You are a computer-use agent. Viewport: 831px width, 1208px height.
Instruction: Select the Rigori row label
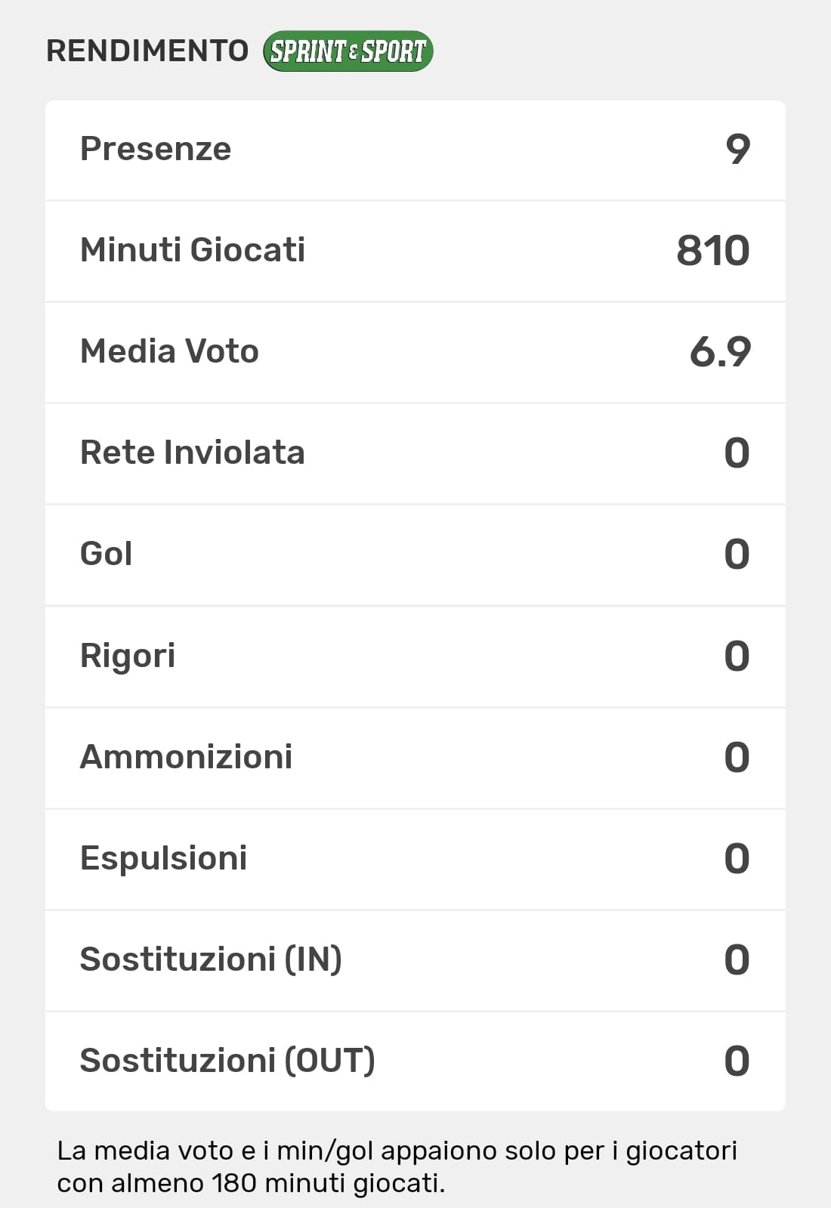pos(128,656)
